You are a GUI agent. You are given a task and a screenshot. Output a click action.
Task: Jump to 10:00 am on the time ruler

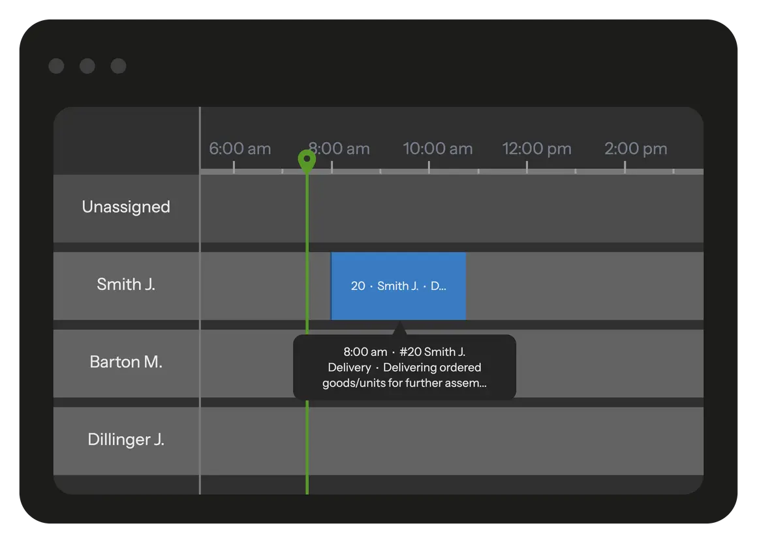tap(437, 149)
